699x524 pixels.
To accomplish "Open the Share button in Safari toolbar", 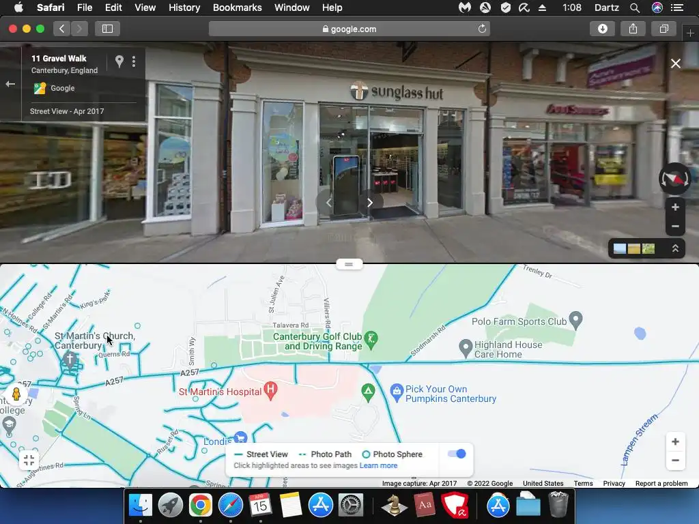I will point(633,29).
